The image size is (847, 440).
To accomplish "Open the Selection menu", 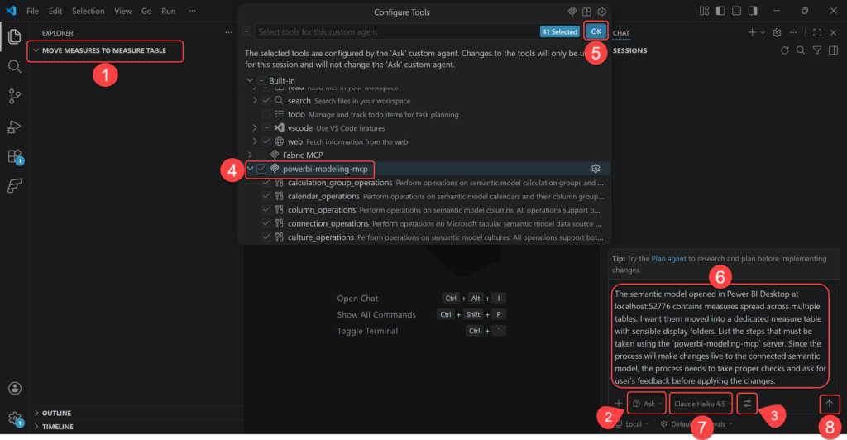I will 88,11.
